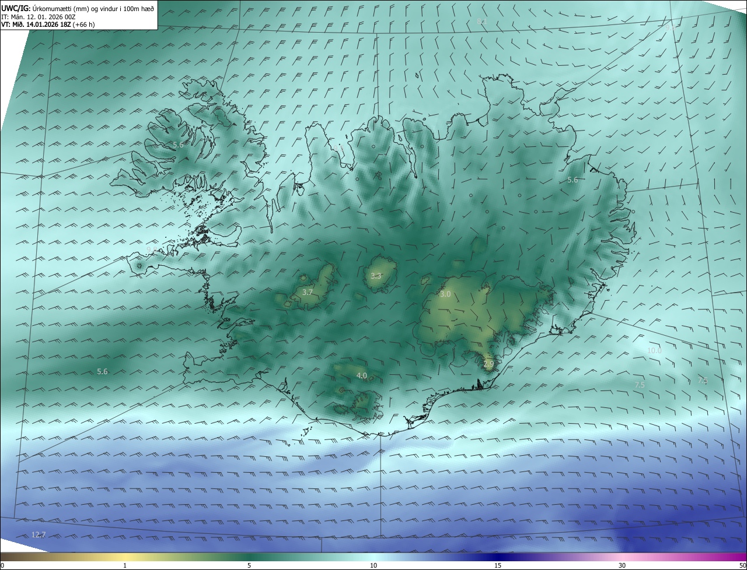747x570 pixels.
Task: Click the colorbar tick label '0'
Action: click(2, 565)
